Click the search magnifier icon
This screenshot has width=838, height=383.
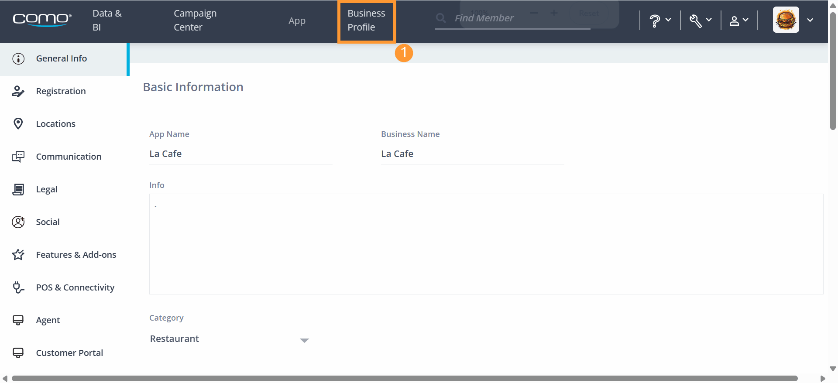[441, 18]
